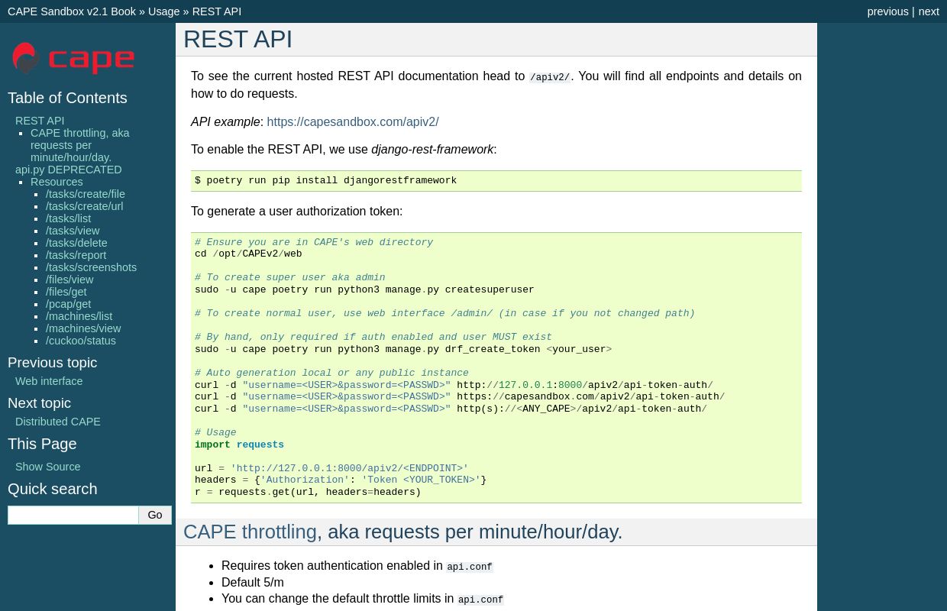Click the 'This Page' sidebar heading
The height and width of the screenshot is (611, 947).
click(x=42, y=444)
